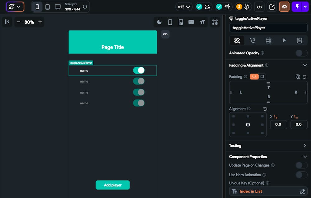Zoom in the canvas with plus

click(x=40, y=22)
